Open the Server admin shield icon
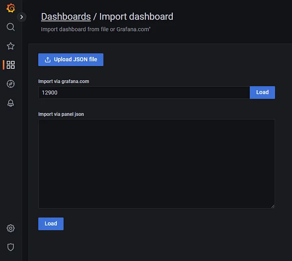Screen dimensions: 292x261 pos(11,247)
